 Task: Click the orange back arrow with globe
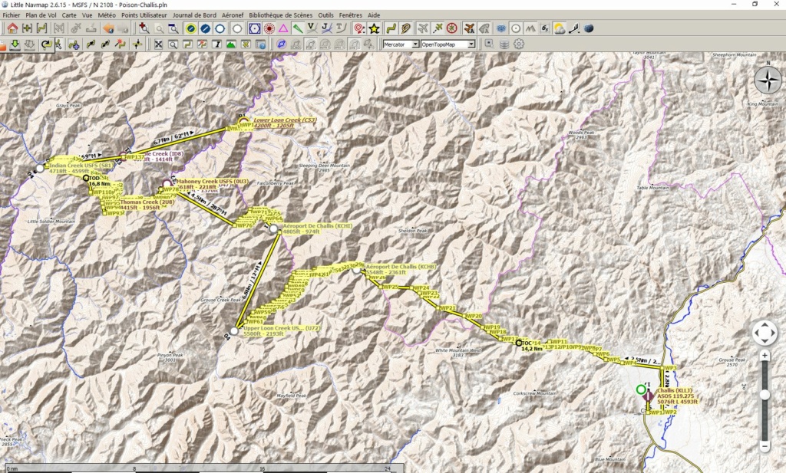[108, 28]
